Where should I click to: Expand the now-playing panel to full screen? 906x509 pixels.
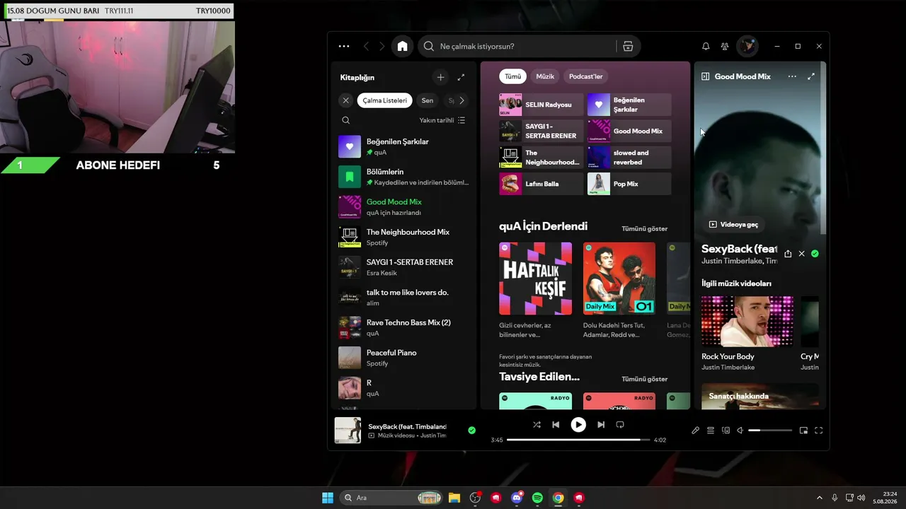coord(811,76)
